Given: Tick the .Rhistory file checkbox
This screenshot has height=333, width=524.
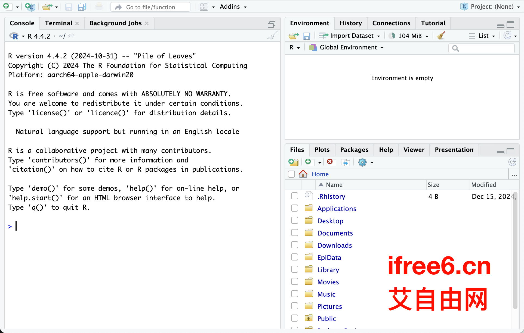Looking at the screenshot, I should point(295,196).
